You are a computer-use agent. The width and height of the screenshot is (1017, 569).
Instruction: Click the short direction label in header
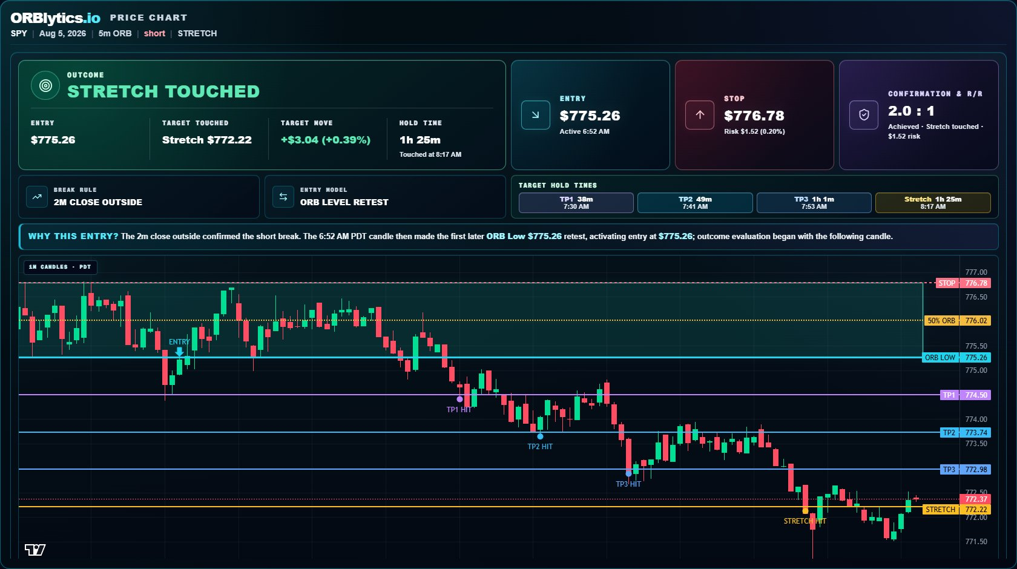154,33
